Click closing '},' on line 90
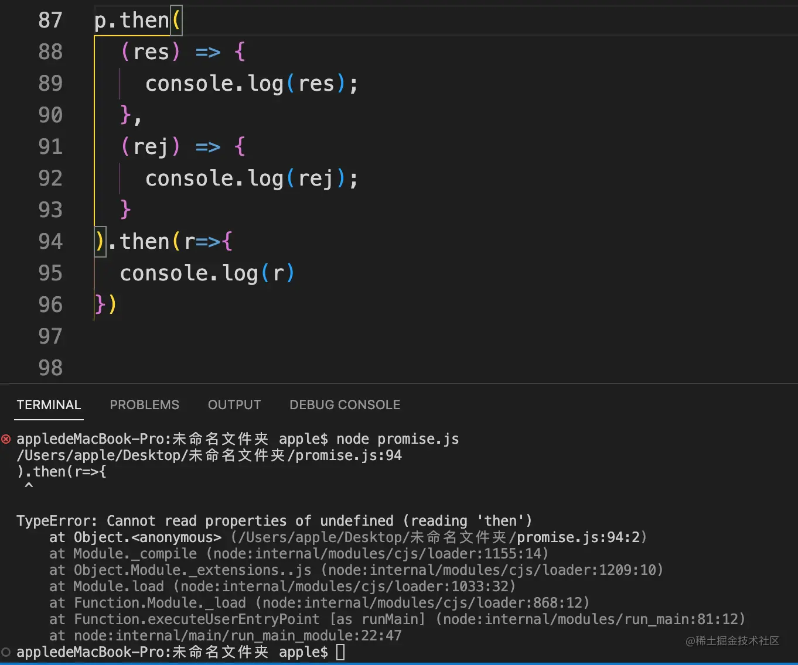The height and width of the screenshot is (665, 798). pyautogui.click(x=131, y=115)
